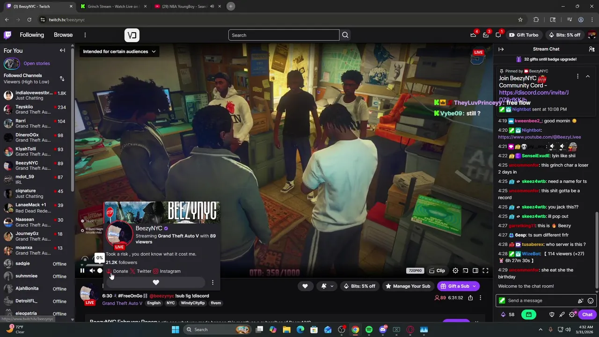This screenshot has width=599, height=337.
Task: Click Bits 5% off in top bar
Action: (x=564, y=35)
